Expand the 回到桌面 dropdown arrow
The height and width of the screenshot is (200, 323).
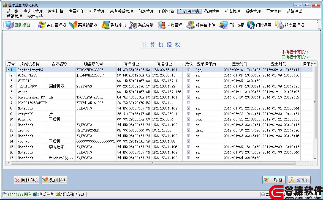[x=34, y=25]
